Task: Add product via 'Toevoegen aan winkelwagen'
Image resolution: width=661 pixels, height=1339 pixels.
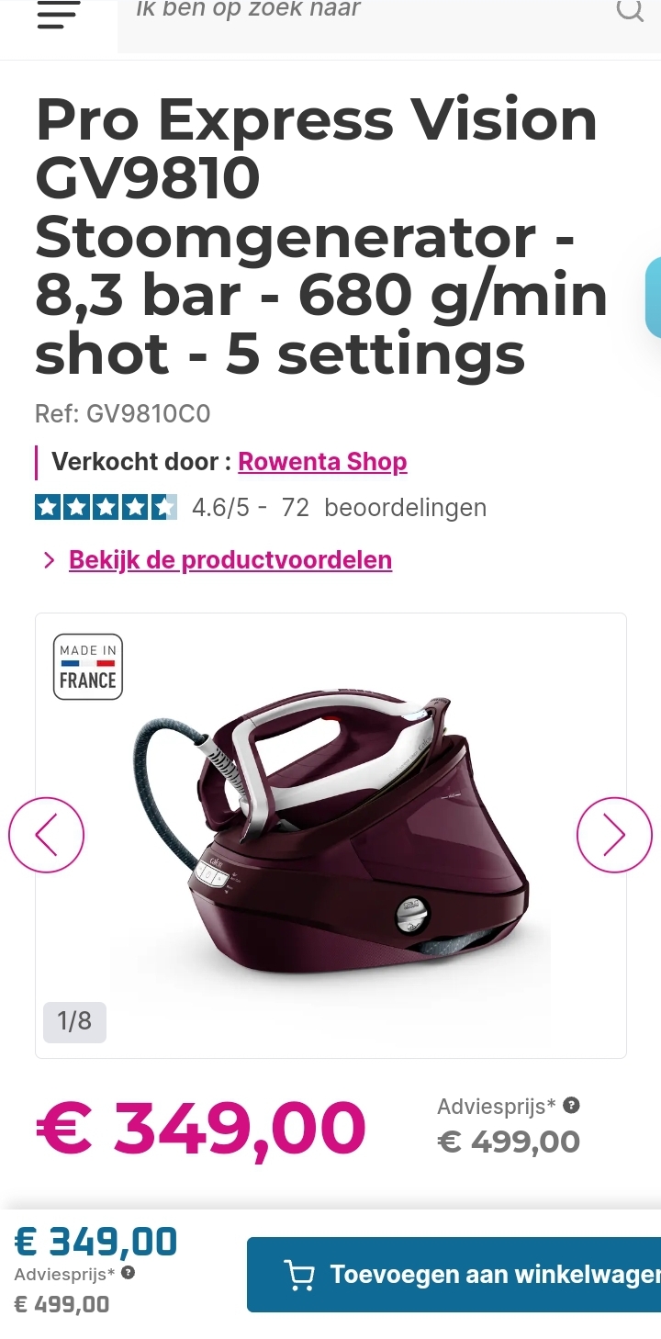Action: pyautogui.click(x=454, y=1275)
